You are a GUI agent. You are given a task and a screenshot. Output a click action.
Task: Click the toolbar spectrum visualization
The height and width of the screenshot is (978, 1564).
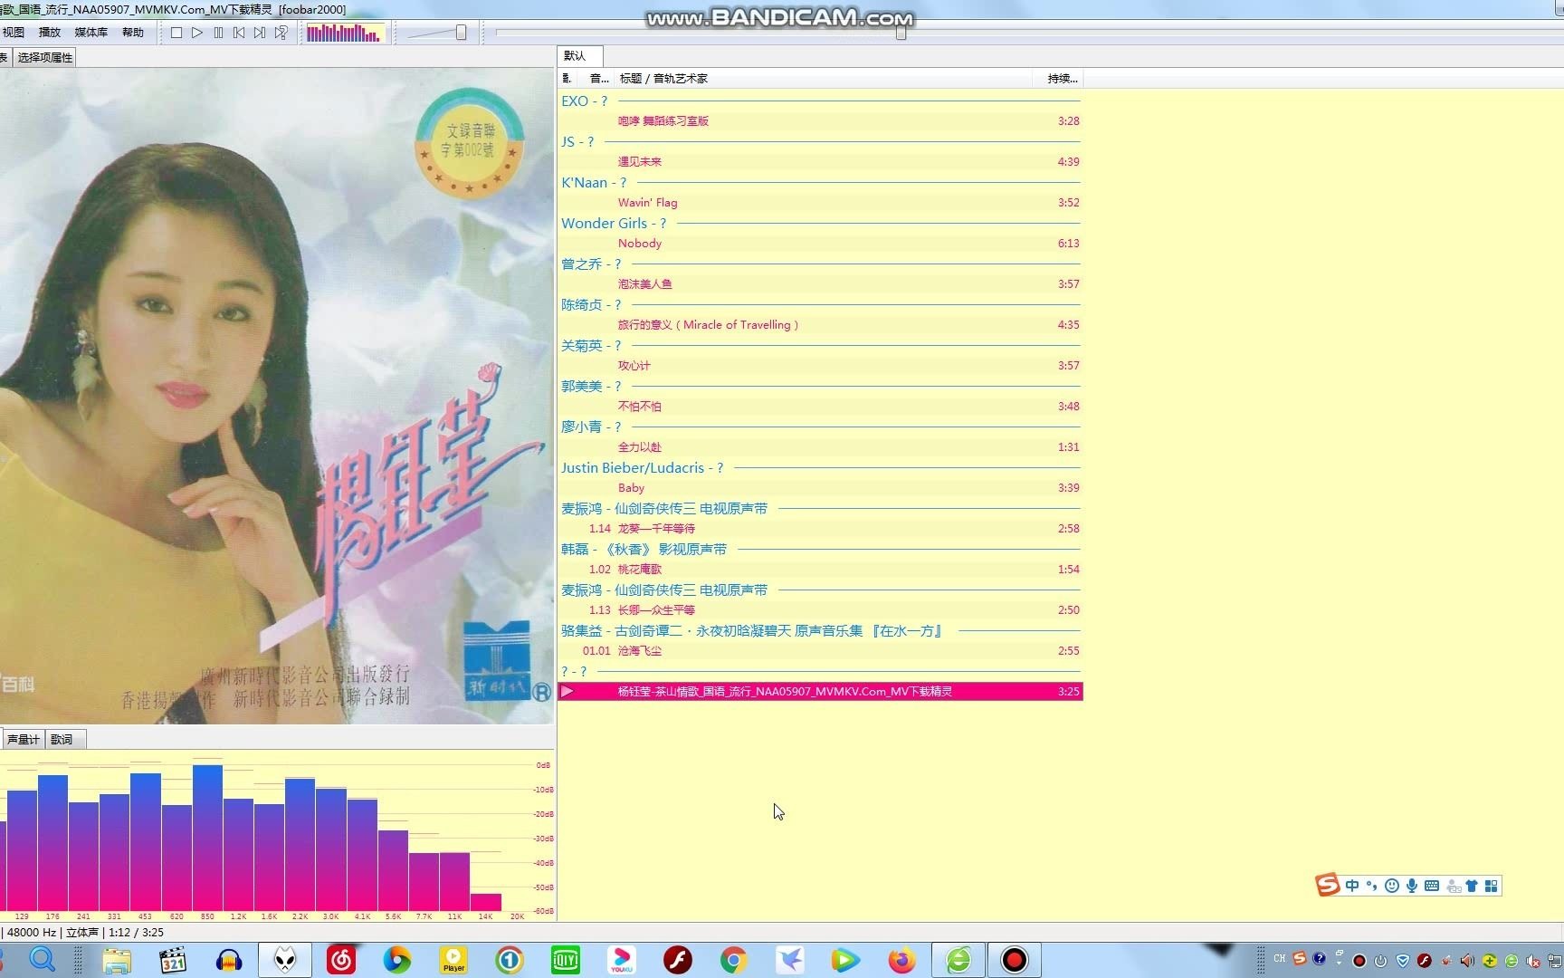pyautogui.click(x=344, y=34)
